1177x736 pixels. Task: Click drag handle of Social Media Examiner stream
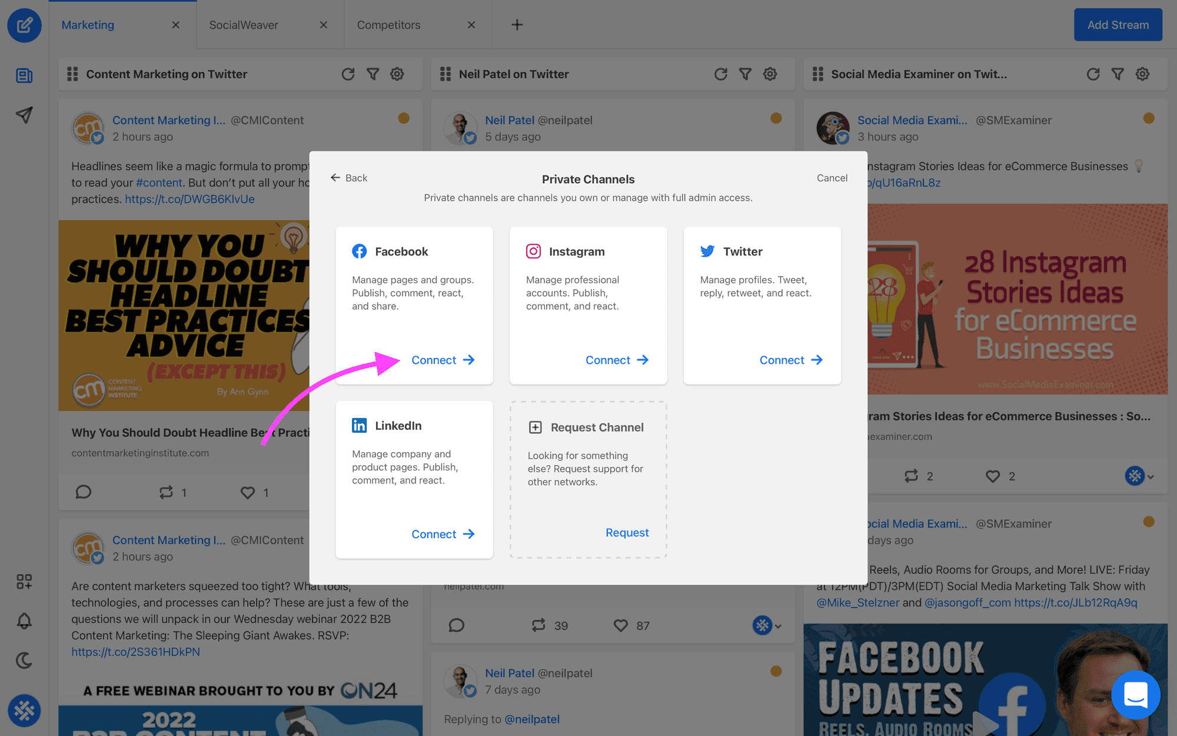(x=818, y=74)
